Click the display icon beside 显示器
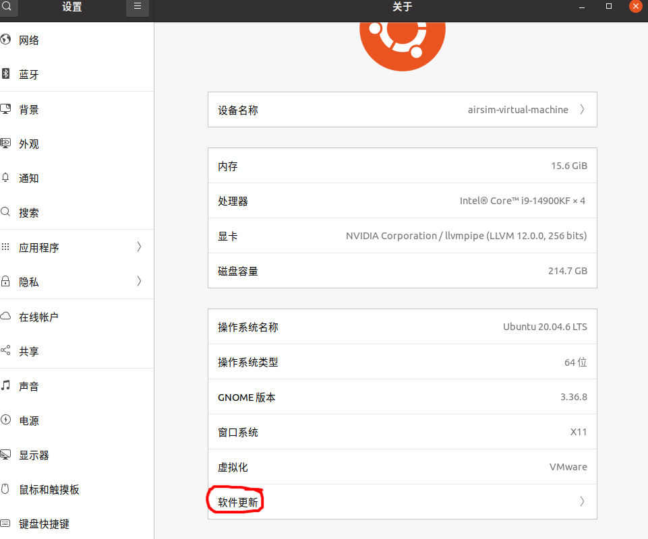648x539 pixels. coord(5,455)
